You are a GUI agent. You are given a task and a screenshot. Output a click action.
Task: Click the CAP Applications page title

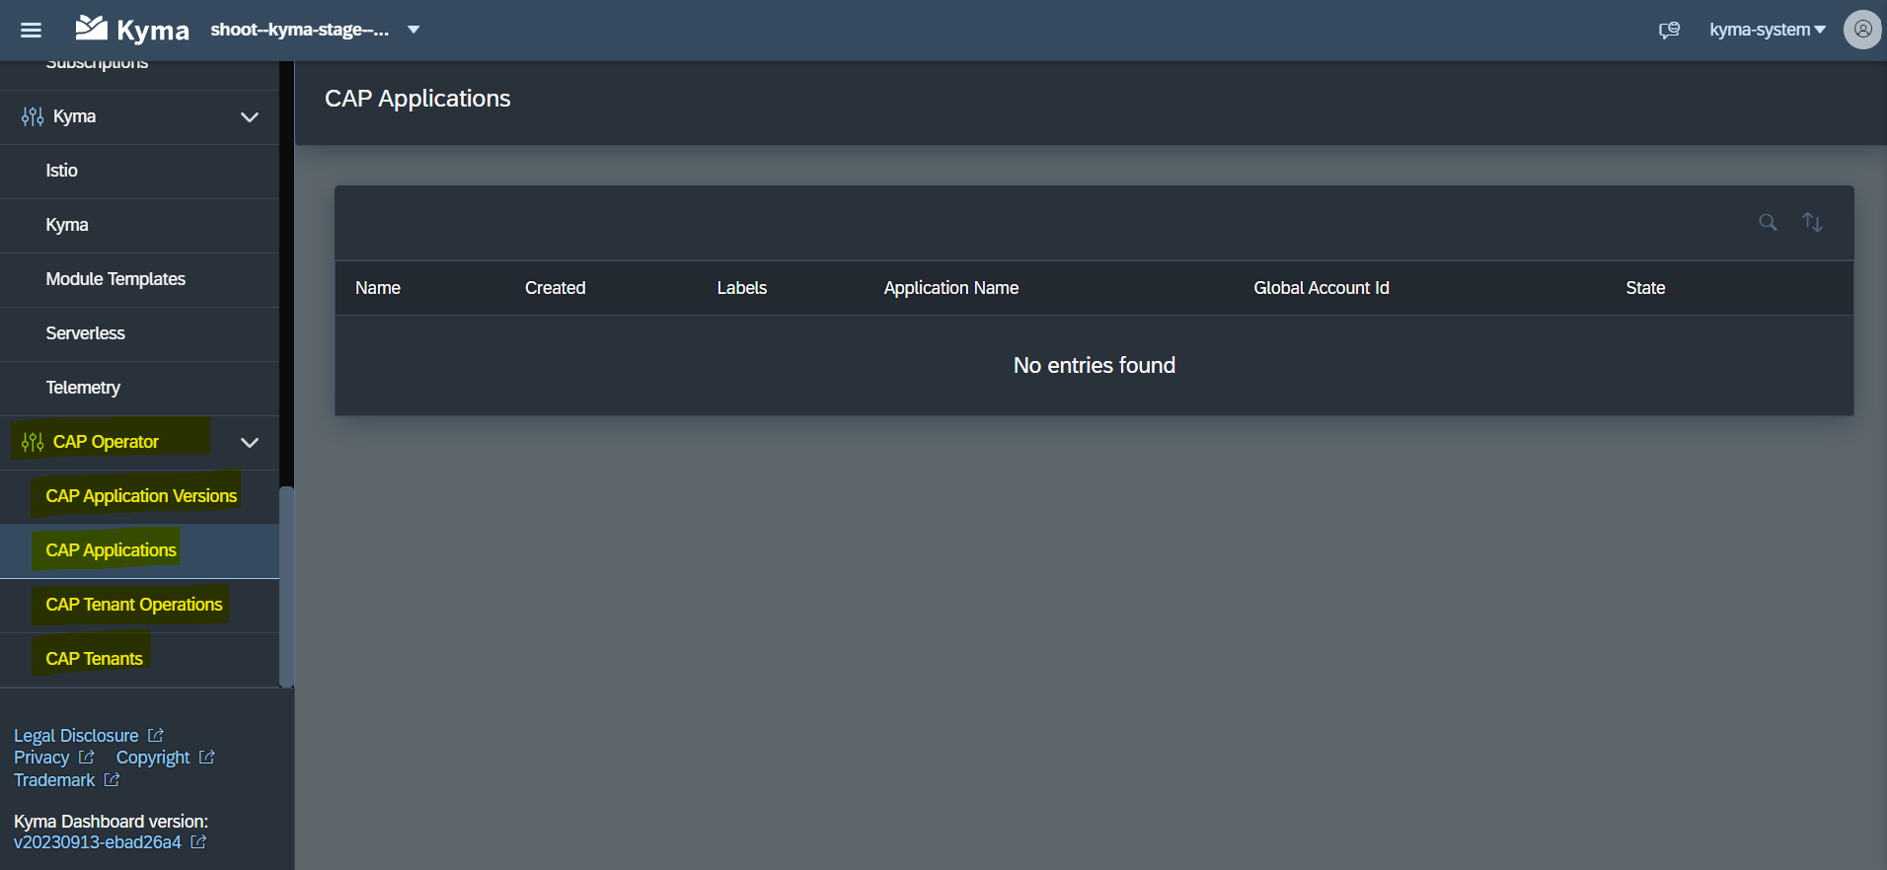pyautogui.click(x=417, y=99)
